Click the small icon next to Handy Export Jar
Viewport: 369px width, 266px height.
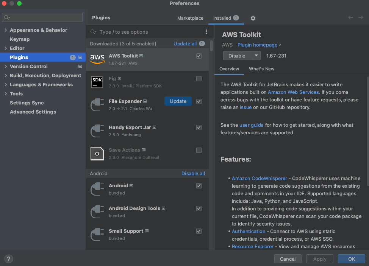tap(154, 128)
